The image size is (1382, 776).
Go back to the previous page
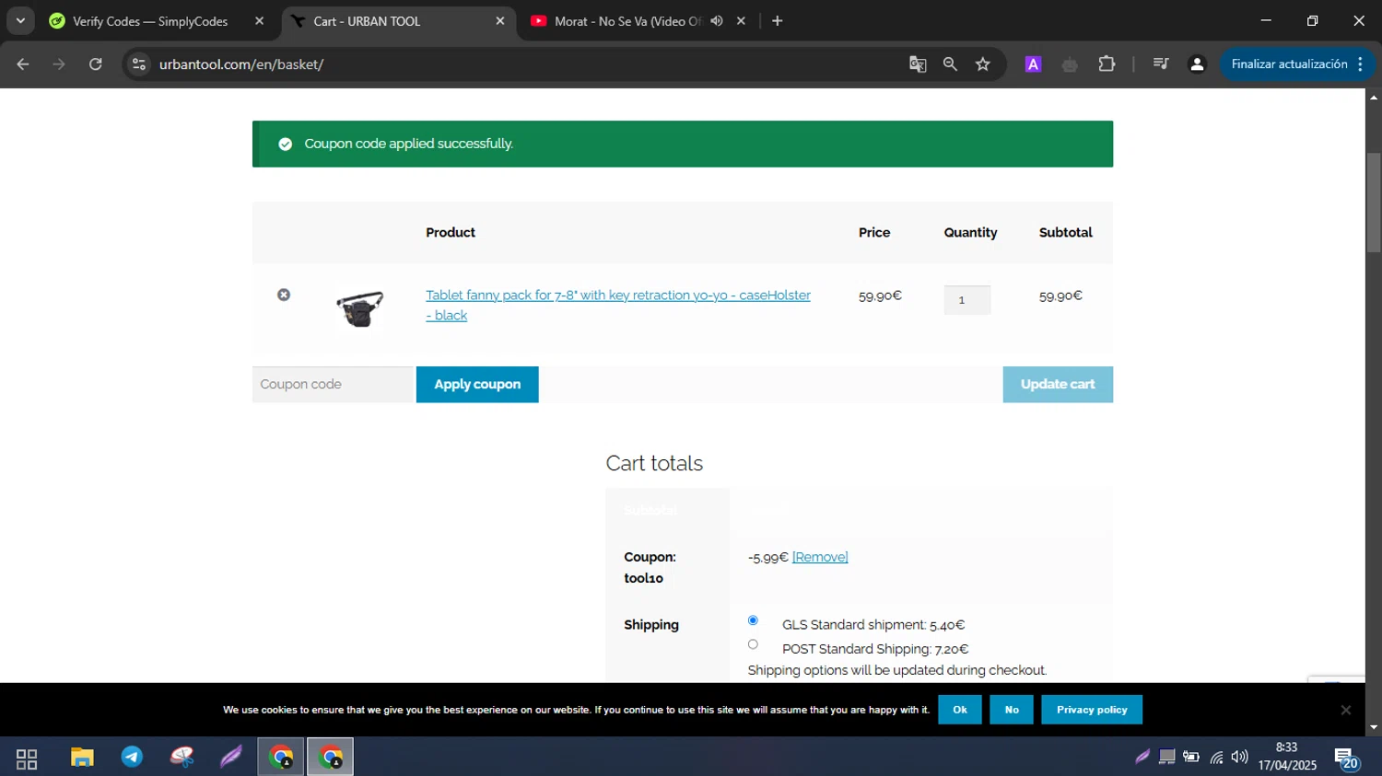(23, 64)
